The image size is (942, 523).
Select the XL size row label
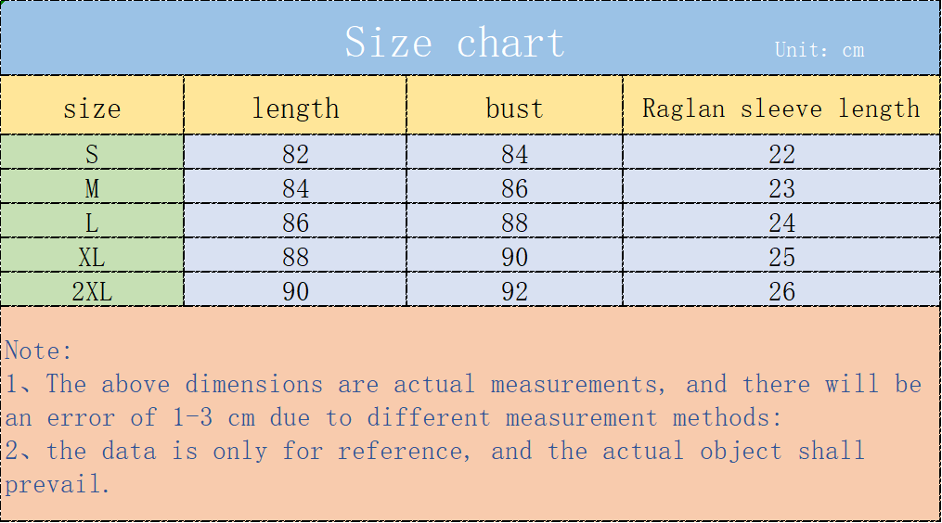pos(92,257)
